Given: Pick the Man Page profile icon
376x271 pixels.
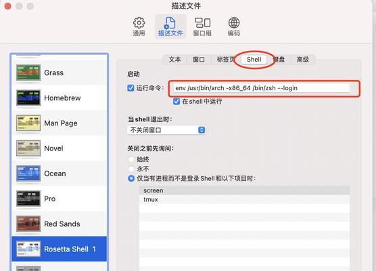Looking at the screenshot, I should [28, 123].
